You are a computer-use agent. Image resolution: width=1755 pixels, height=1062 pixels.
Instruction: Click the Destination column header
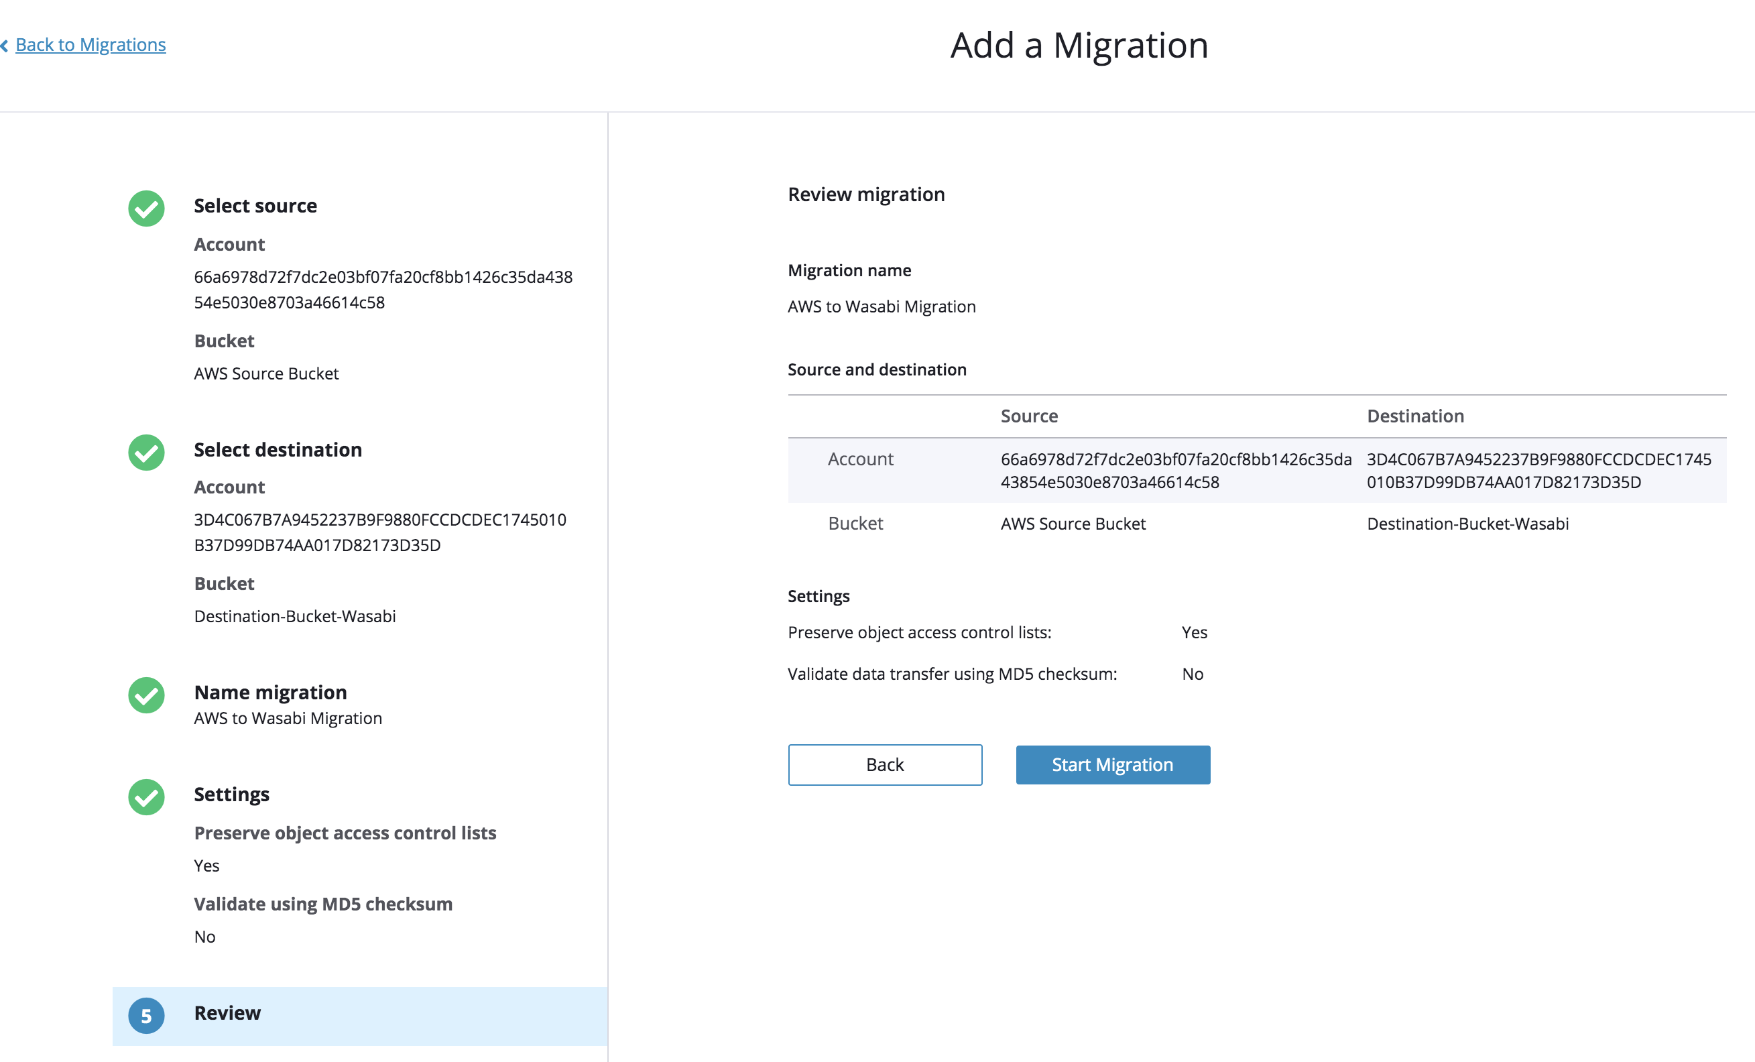1415,416
